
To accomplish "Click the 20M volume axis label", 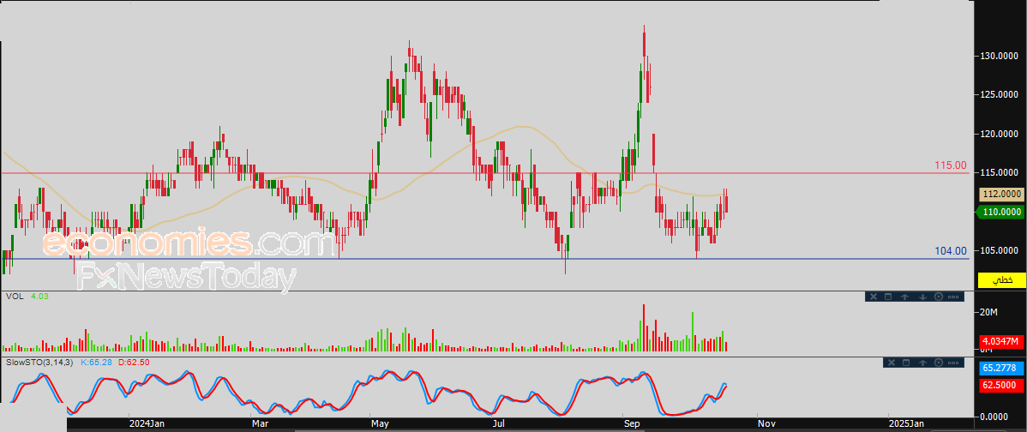I will (989, 312).
